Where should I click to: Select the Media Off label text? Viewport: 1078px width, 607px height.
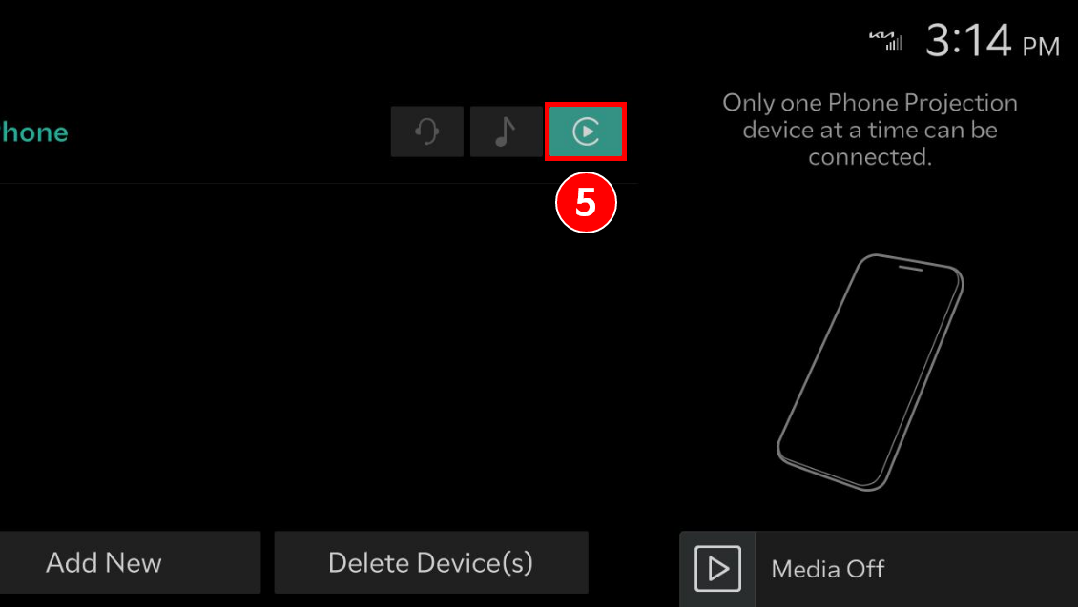828,569
